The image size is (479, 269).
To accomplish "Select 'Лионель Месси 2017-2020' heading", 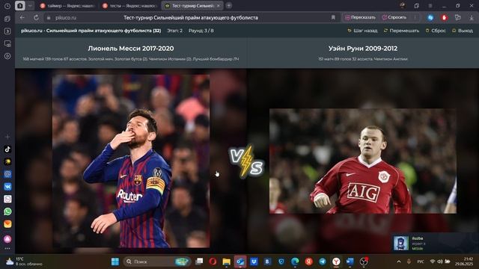I will [x=131, y=48].
